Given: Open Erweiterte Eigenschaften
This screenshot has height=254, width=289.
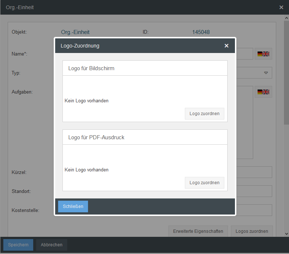Looking at the screenshot, I should pos(198,231).
